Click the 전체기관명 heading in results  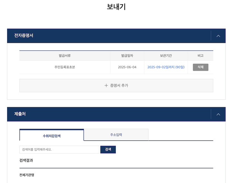click(27, 175)
